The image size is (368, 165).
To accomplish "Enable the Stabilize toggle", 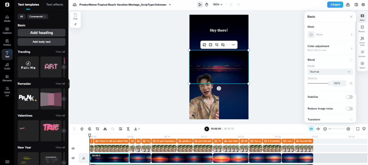I will 349,97.
